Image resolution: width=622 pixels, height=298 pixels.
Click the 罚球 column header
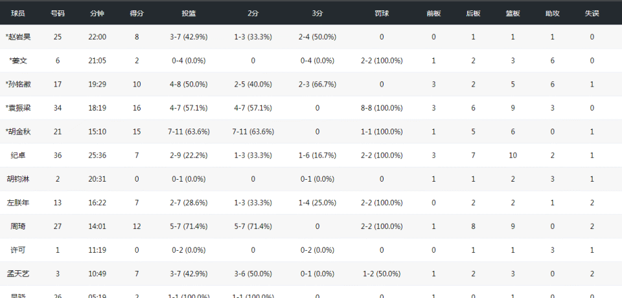point(382,14)
